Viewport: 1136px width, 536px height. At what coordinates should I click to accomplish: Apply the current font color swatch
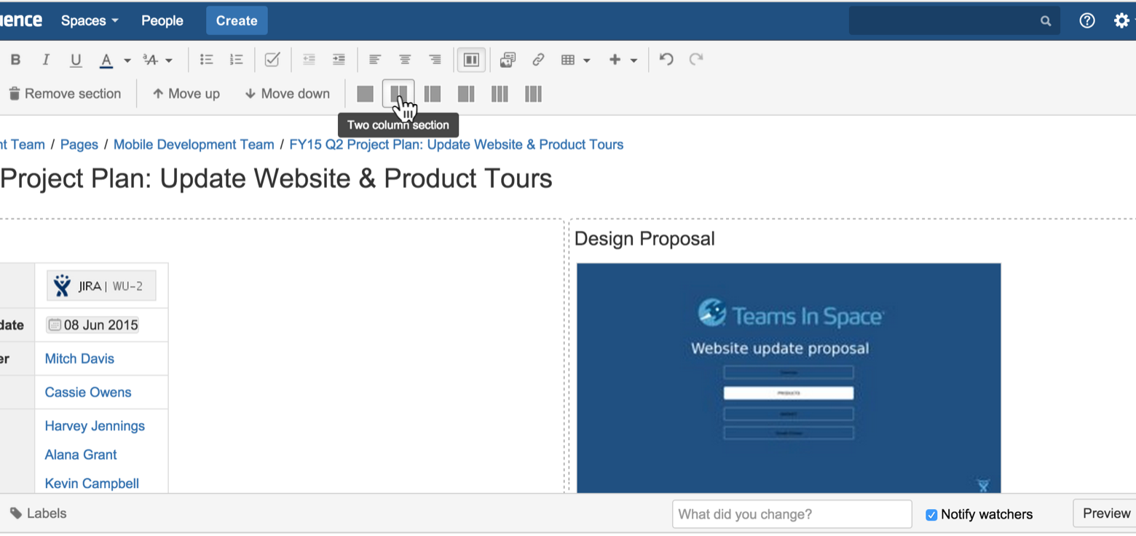[x=106, y=59]
